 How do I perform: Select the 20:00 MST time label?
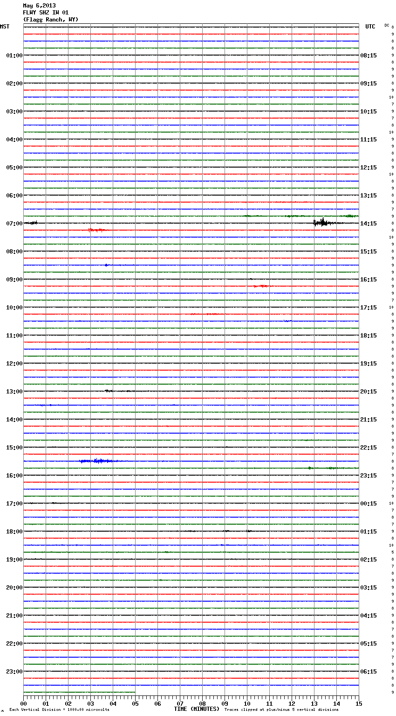pos(14,588)
